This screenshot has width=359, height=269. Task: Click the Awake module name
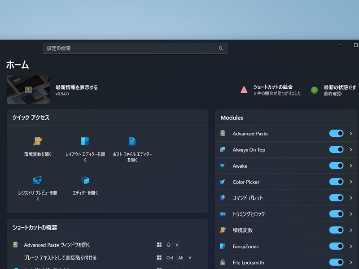(x=240, y=166)
